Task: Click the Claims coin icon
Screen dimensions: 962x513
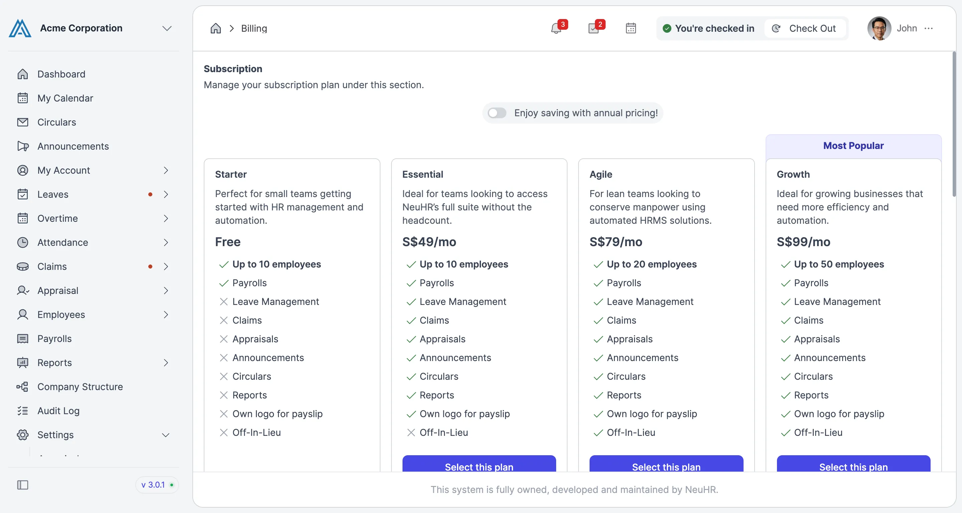Action: (x=23, y=267)
